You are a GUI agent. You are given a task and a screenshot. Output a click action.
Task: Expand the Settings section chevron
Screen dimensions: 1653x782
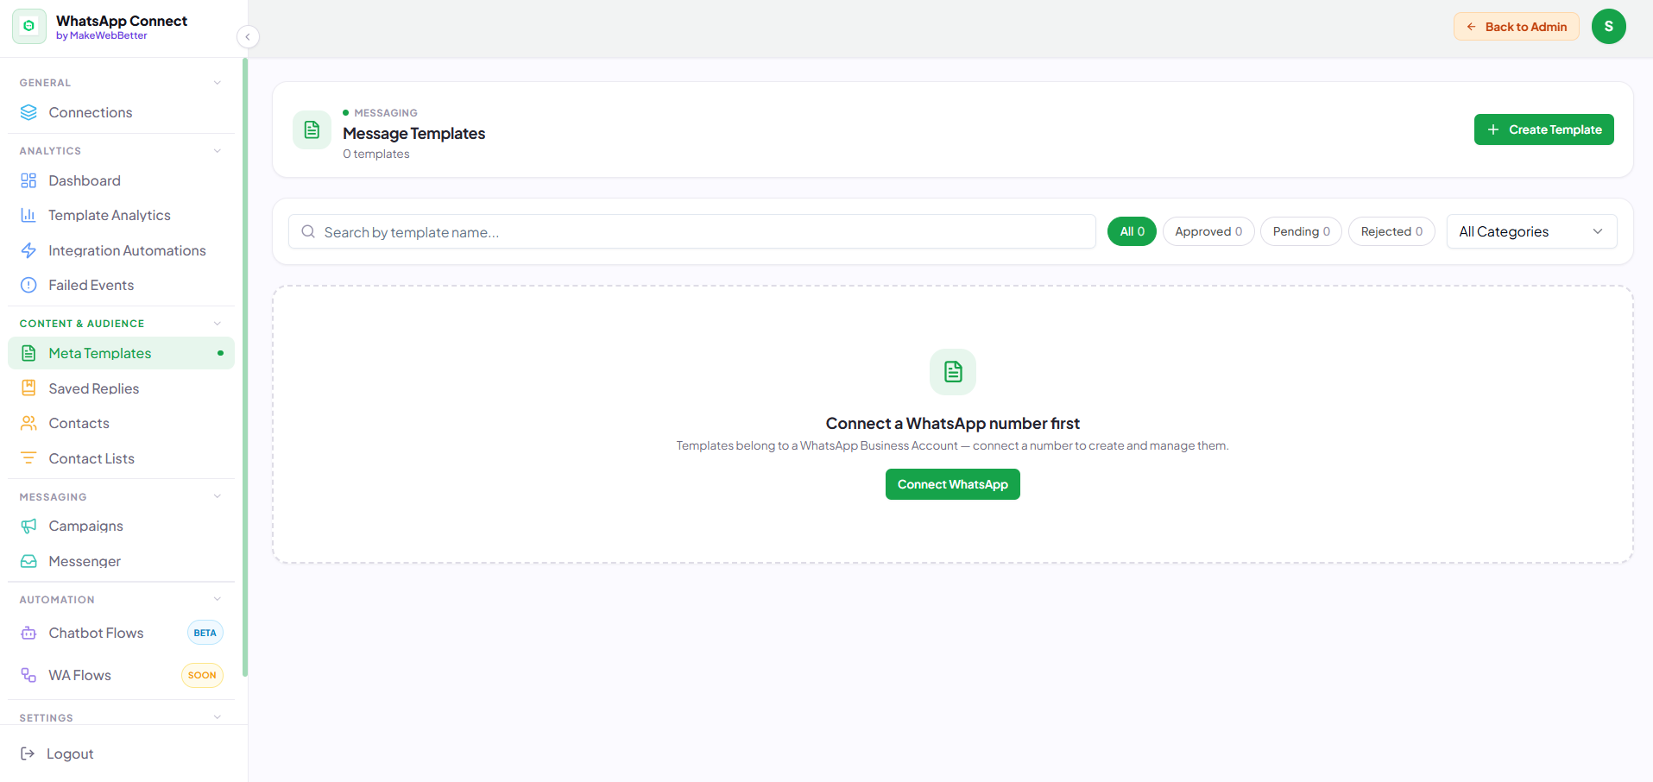[218, 717]
